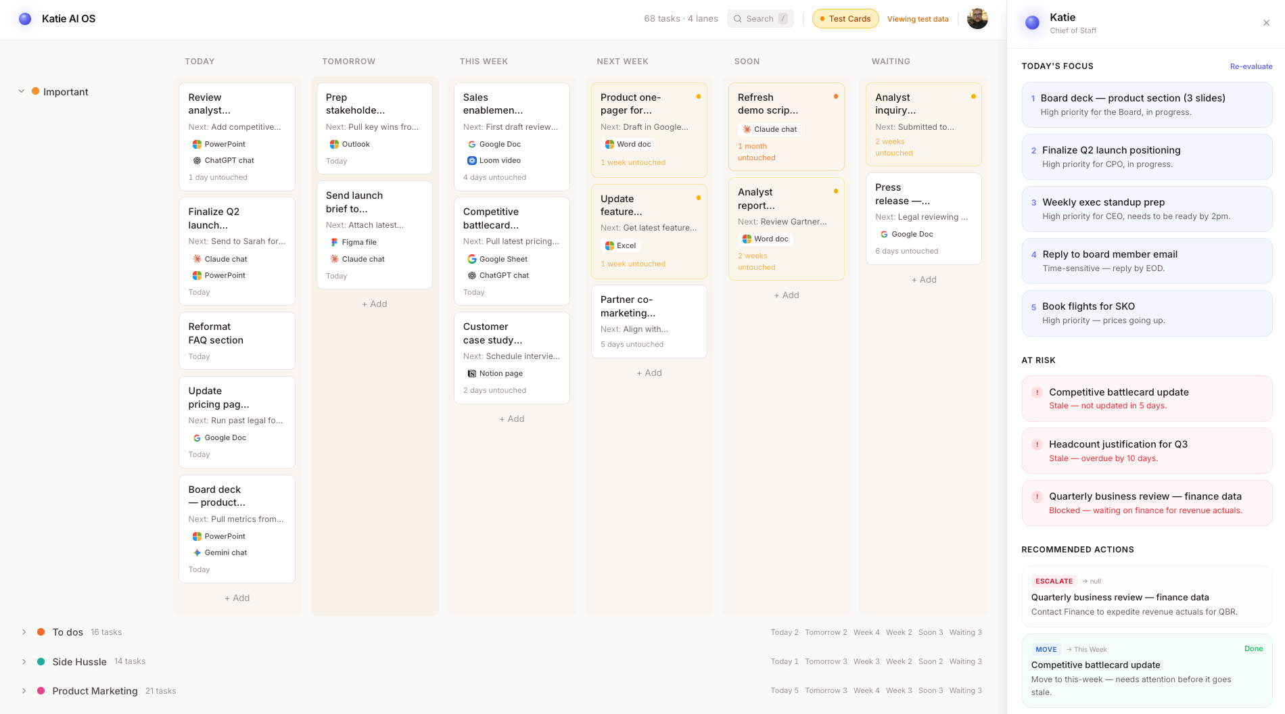This screenshot has height=714, width=1285.
Task: Expand the To dos lane
Action: 24,632
